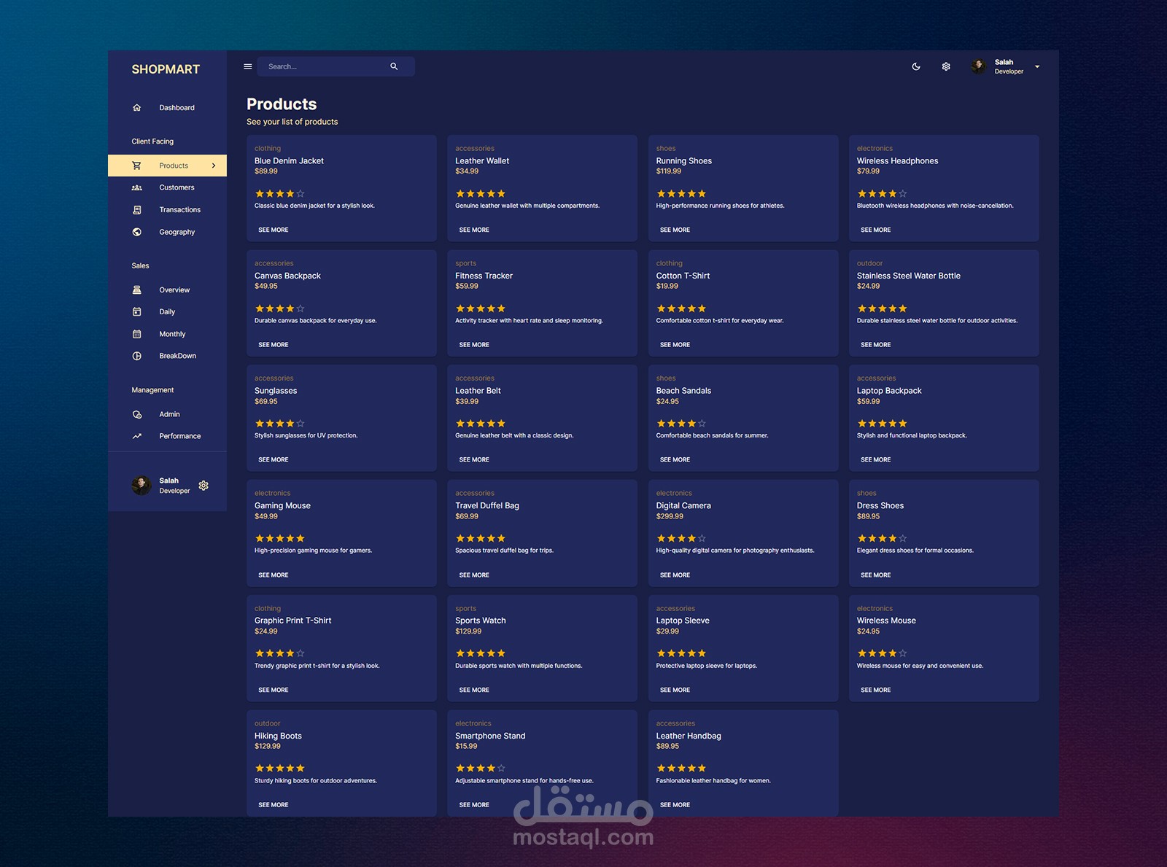
Task: Click the Dashboard home icon
Action: click(x=137, y=108)
